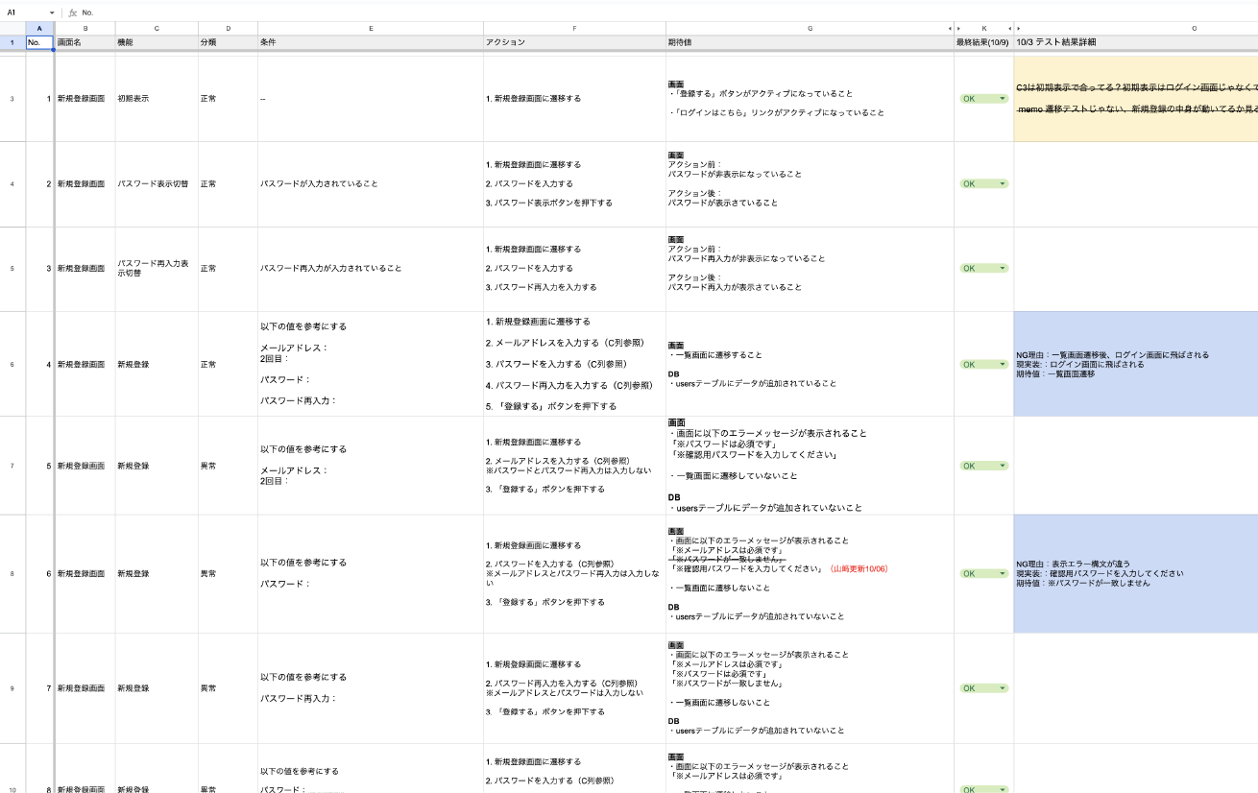Click unhide arrow at left edge of K header
The width and height of the screenshot is (1258, 793).
(958, 29)
